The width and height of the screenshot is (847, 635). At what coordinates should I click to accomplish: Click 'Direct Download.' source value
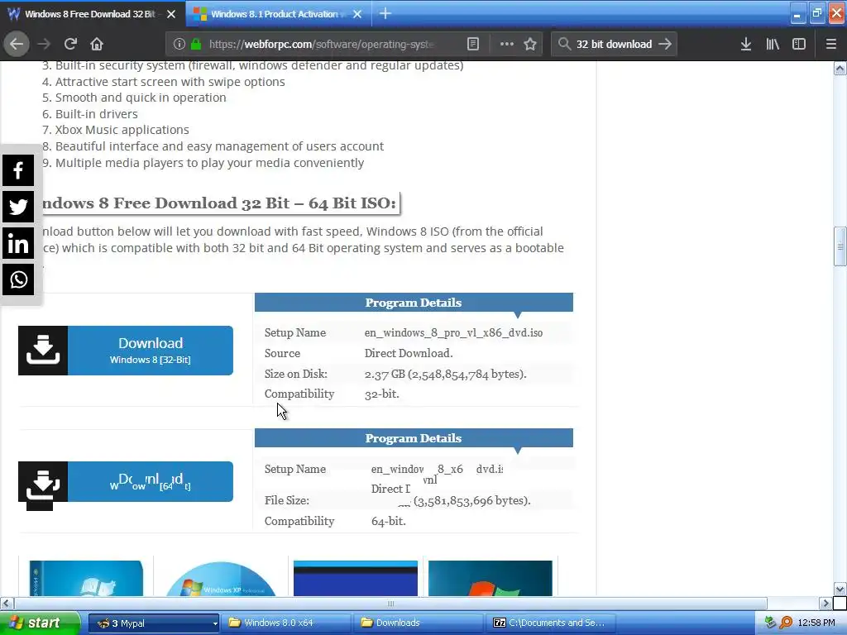click(409, 353)
